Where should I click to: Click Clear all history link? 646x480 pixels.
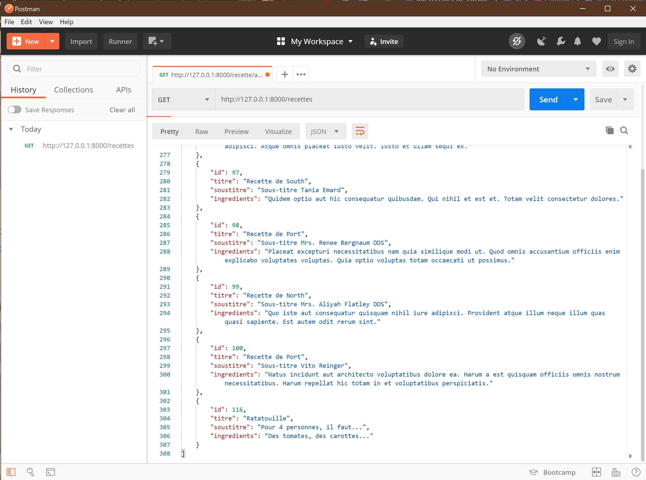click(x=122, y=110)
